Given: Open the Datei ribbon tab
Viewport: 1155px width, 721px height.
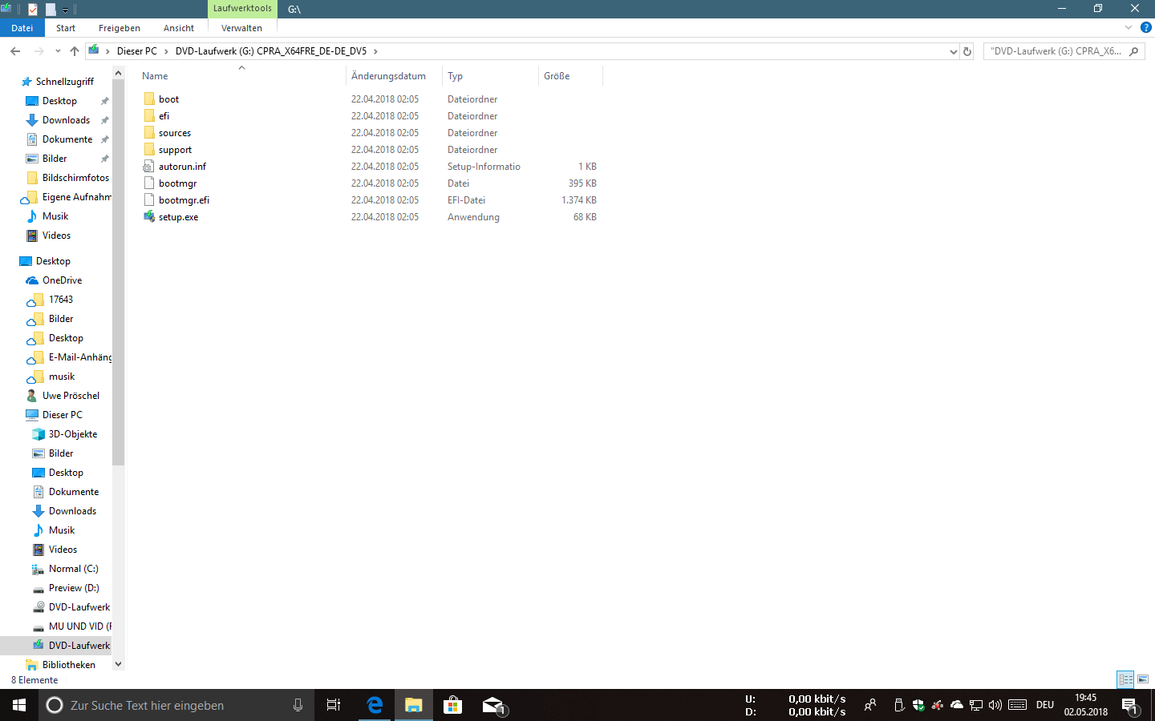Looking at the screenshot, I should coord(22,28).
